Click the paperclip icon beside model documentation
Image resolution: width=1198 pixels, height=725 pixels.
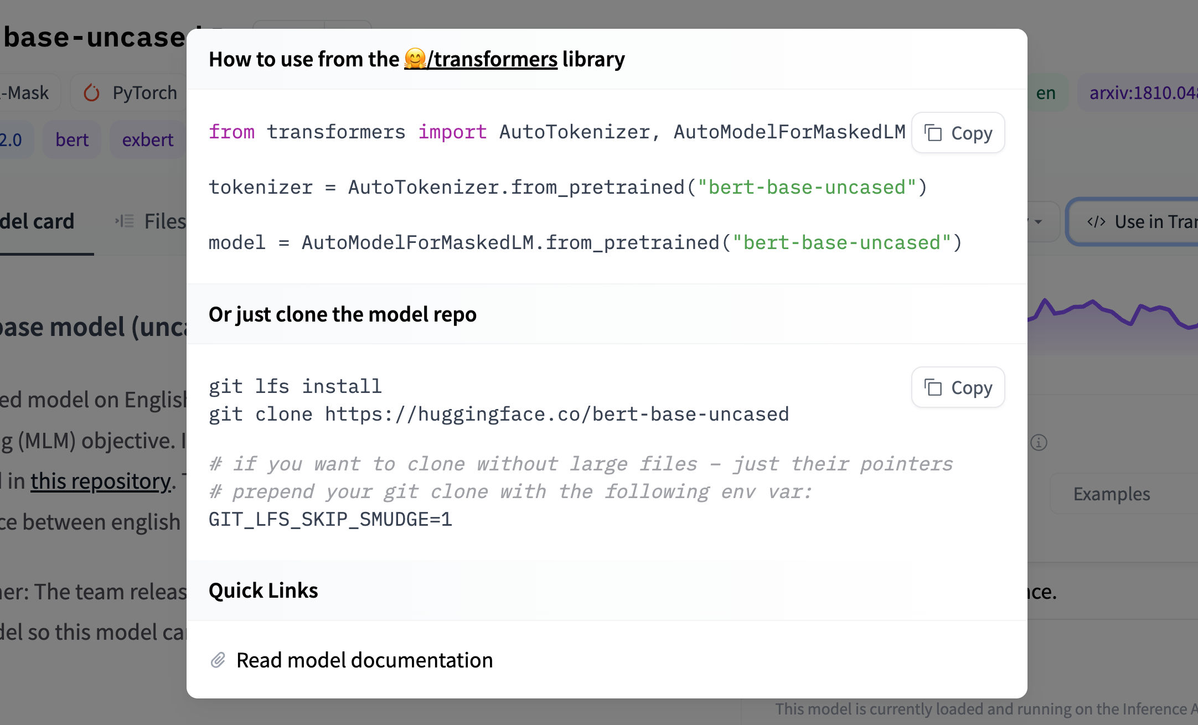pyautogui.click(x=218, y=660)
